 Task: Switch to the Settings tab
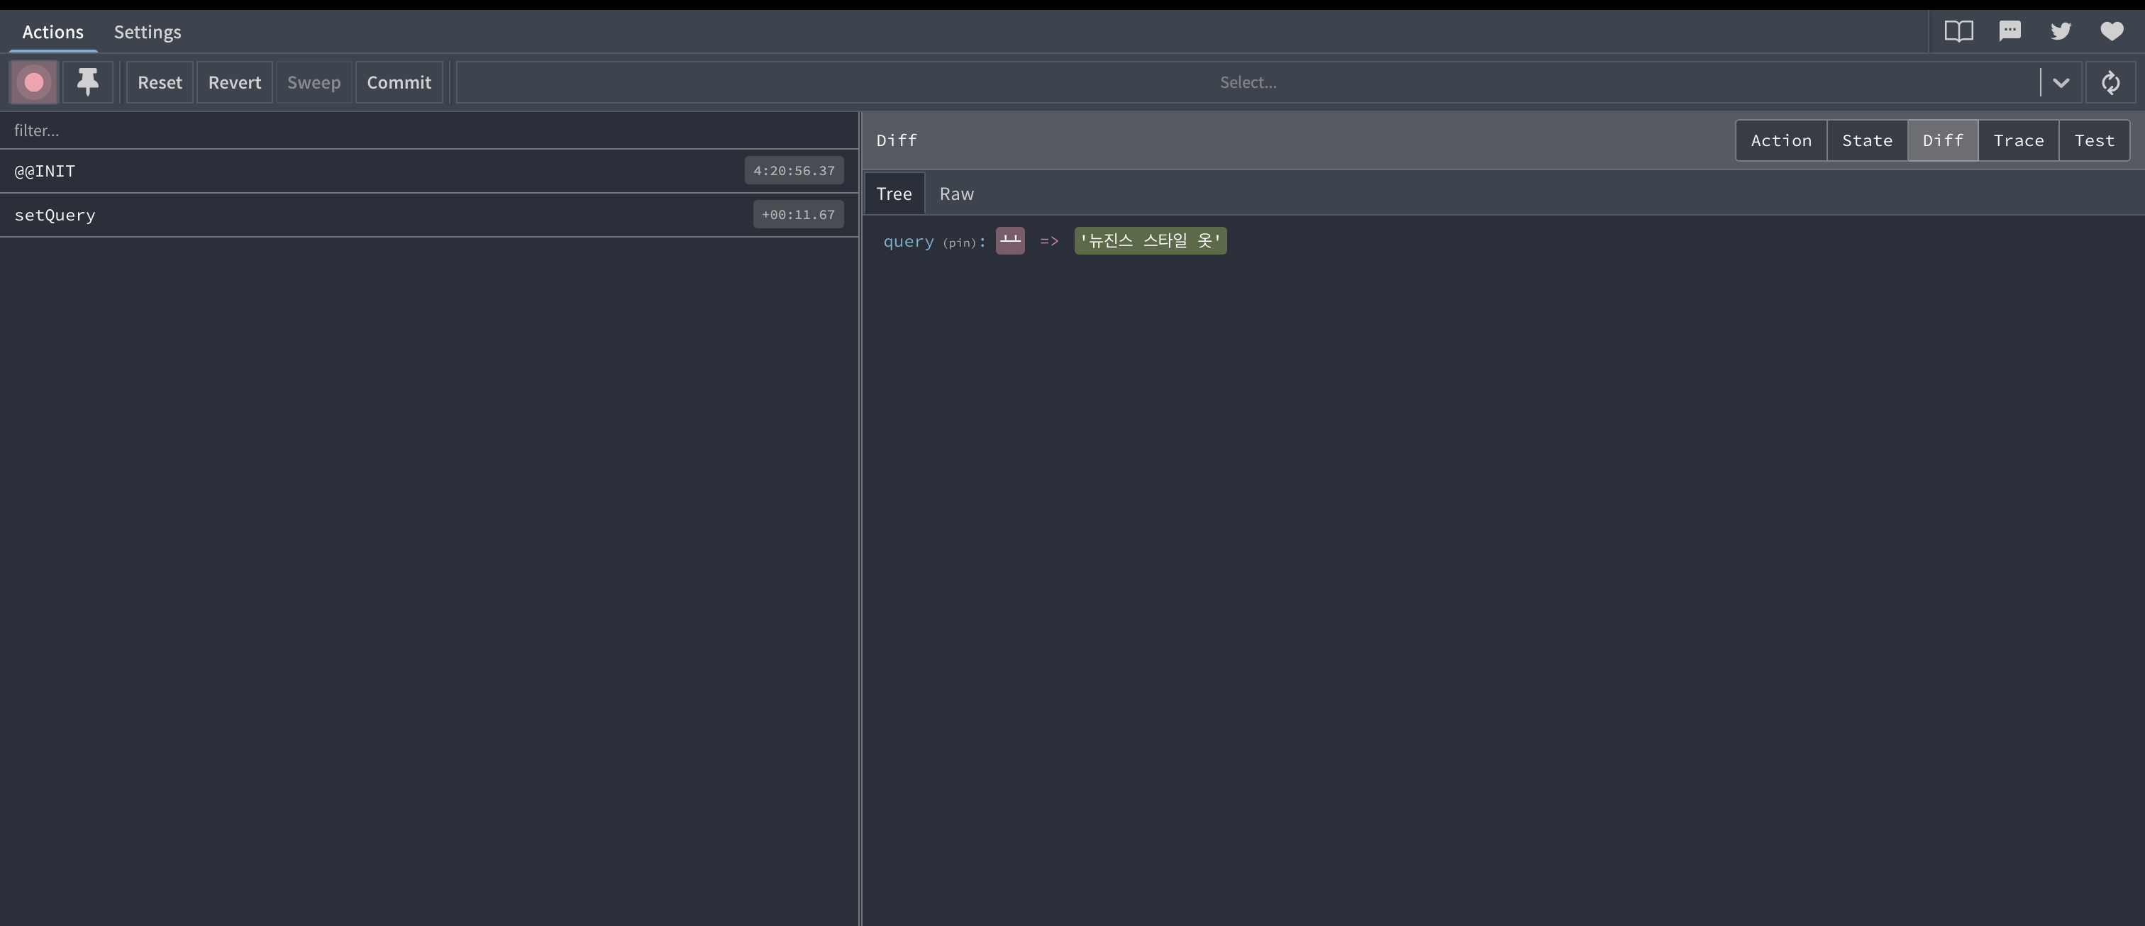point(148,32)
